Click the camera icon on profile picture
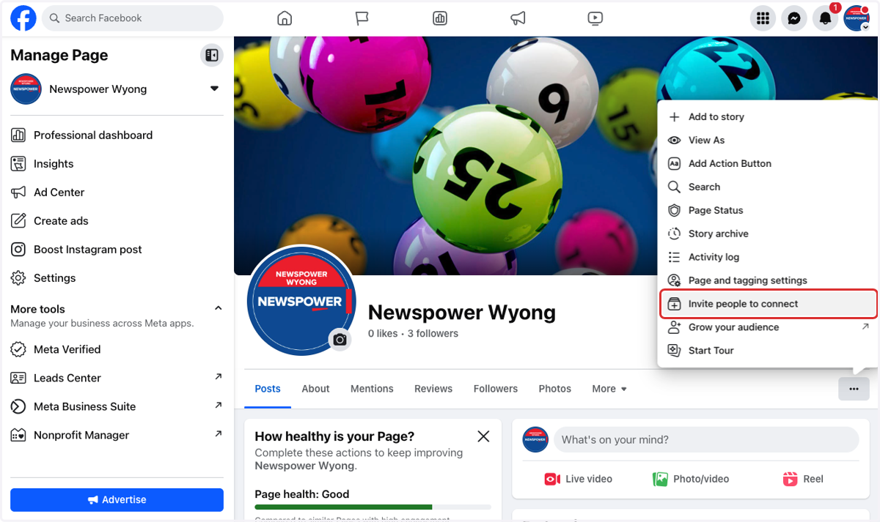The height and width of the screenshot is (522, 880). point(340,340)
